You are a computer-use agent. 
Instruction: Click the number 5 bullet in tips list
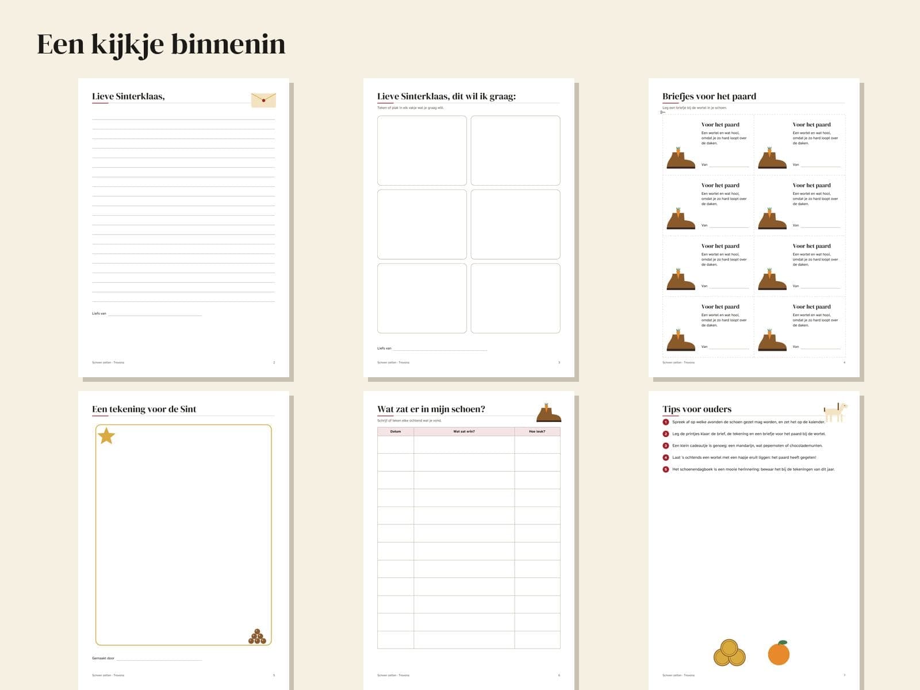tap(666, 469)
